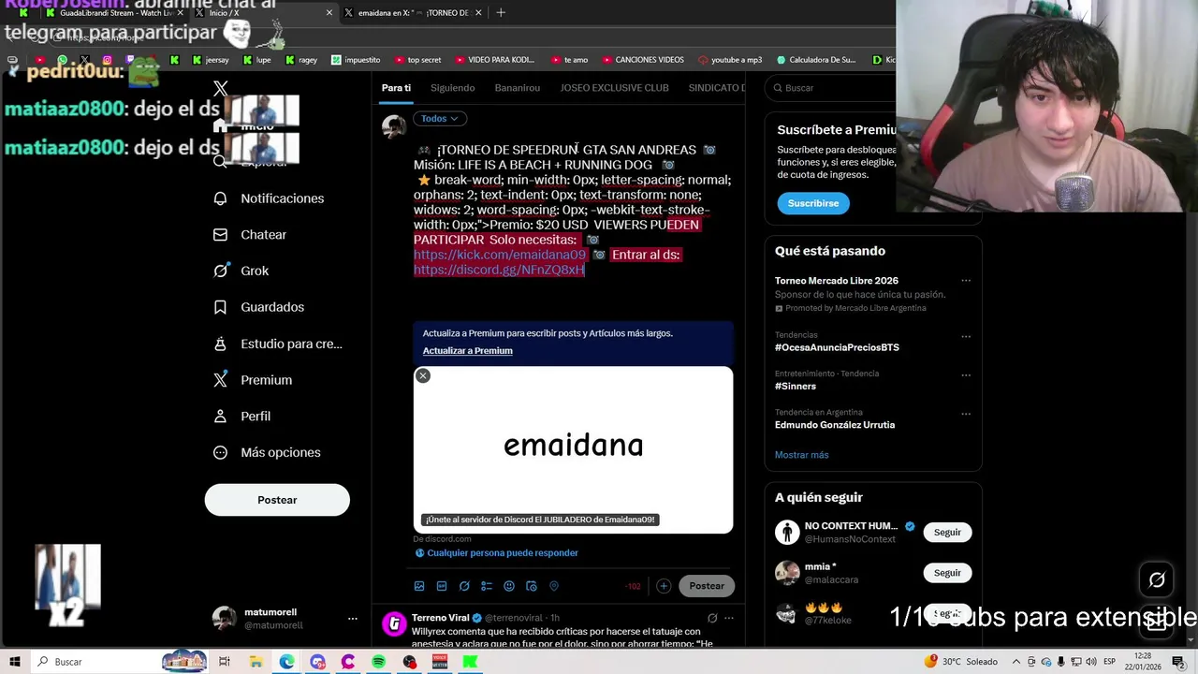
Task: Expand the Todos audience dropdown
Action: point(440,119)
